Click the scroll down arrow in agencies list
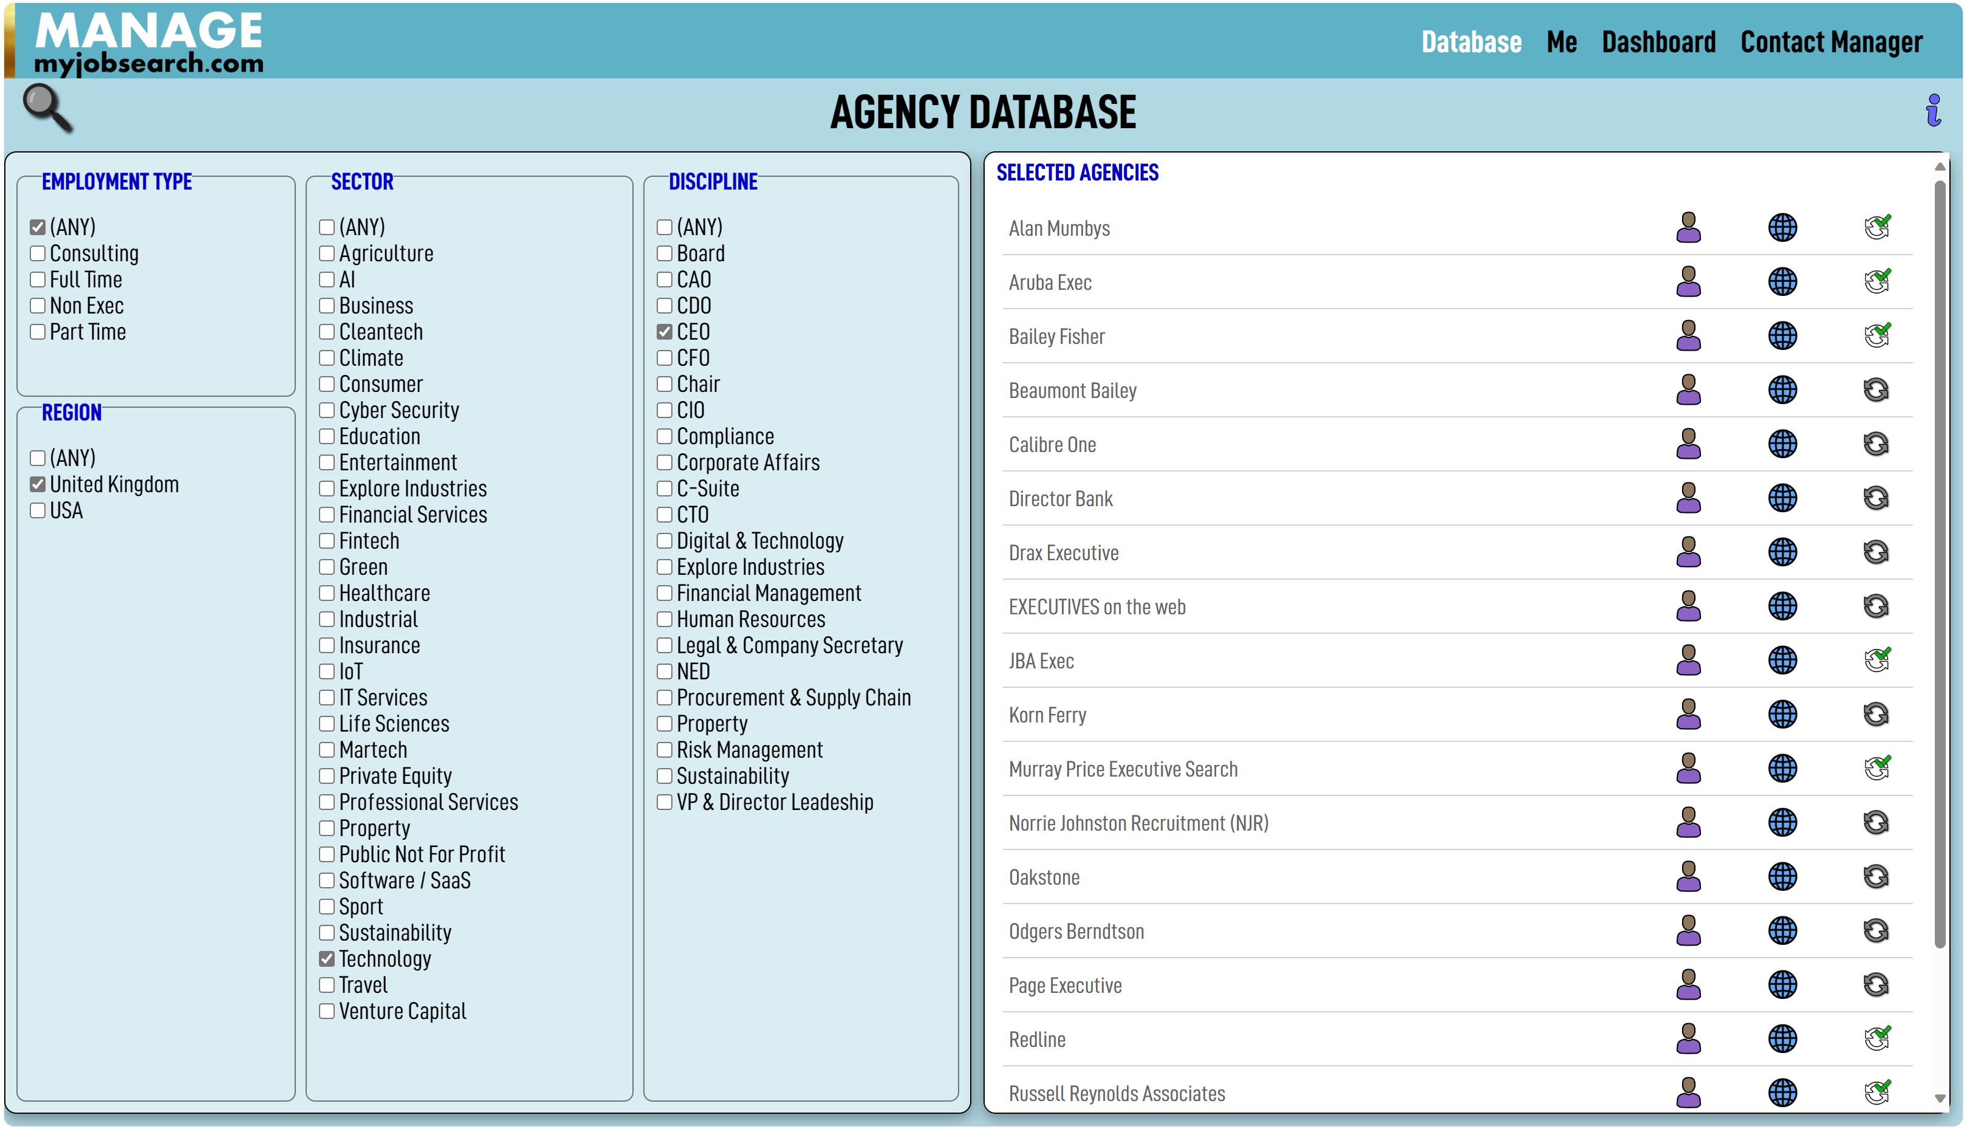Image resolution: width=1967 pixels, height=1129 pixels. (1939, 1098)
